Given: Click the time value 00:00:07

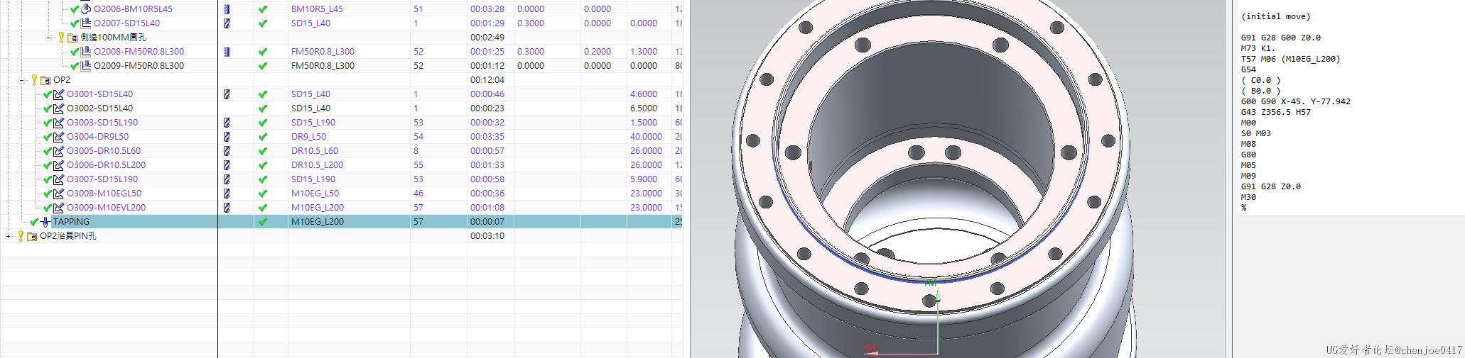Looking at the screenshot, I should coord(487,222).
